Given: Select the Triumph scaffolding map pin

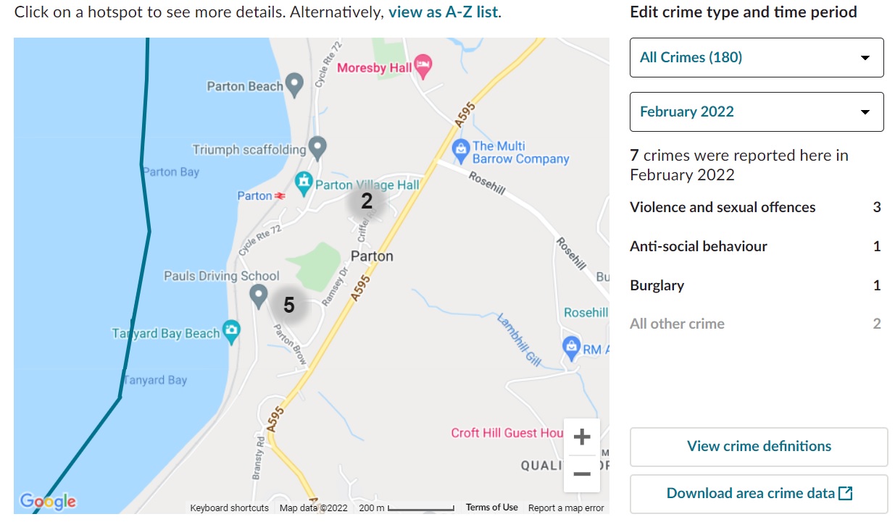Looking at the screenshot, I should pos(317,148).
